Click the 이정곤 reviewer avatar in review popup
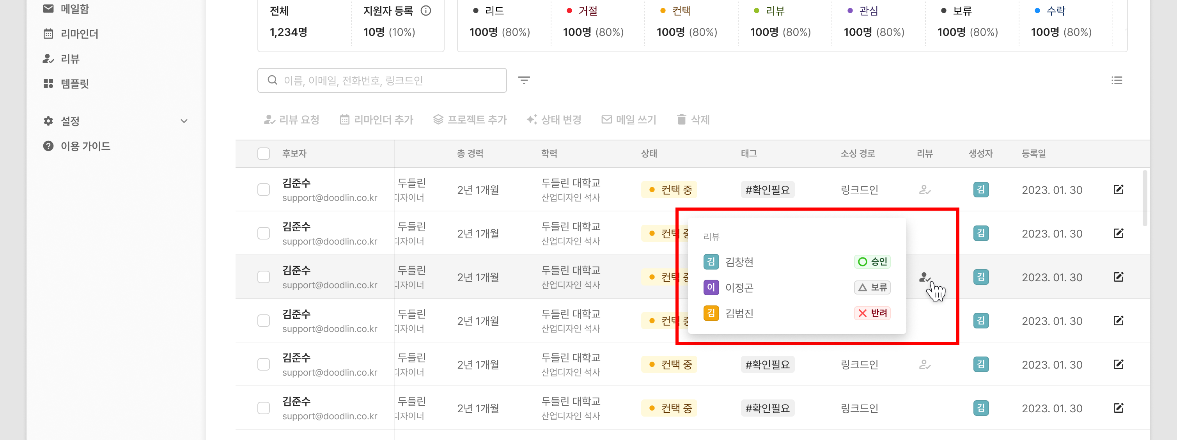 coord(711,287)
